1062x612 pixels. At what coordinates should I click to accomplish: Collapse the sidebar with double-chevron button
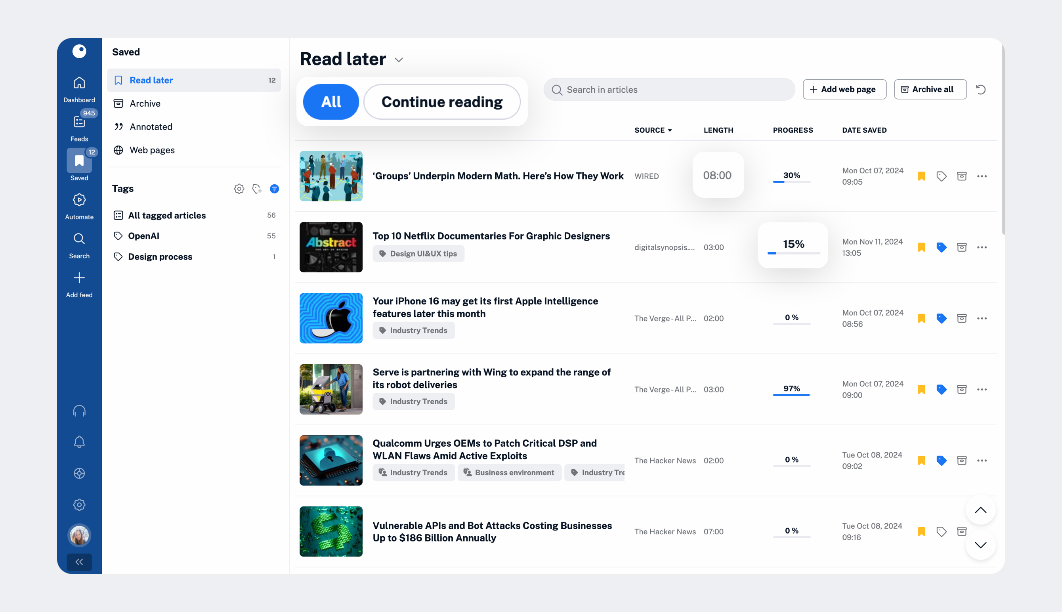79,562
